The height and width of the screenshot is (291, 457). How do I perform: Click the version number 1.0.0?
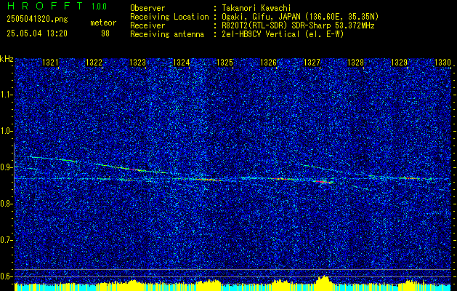(x=99, y=7)
